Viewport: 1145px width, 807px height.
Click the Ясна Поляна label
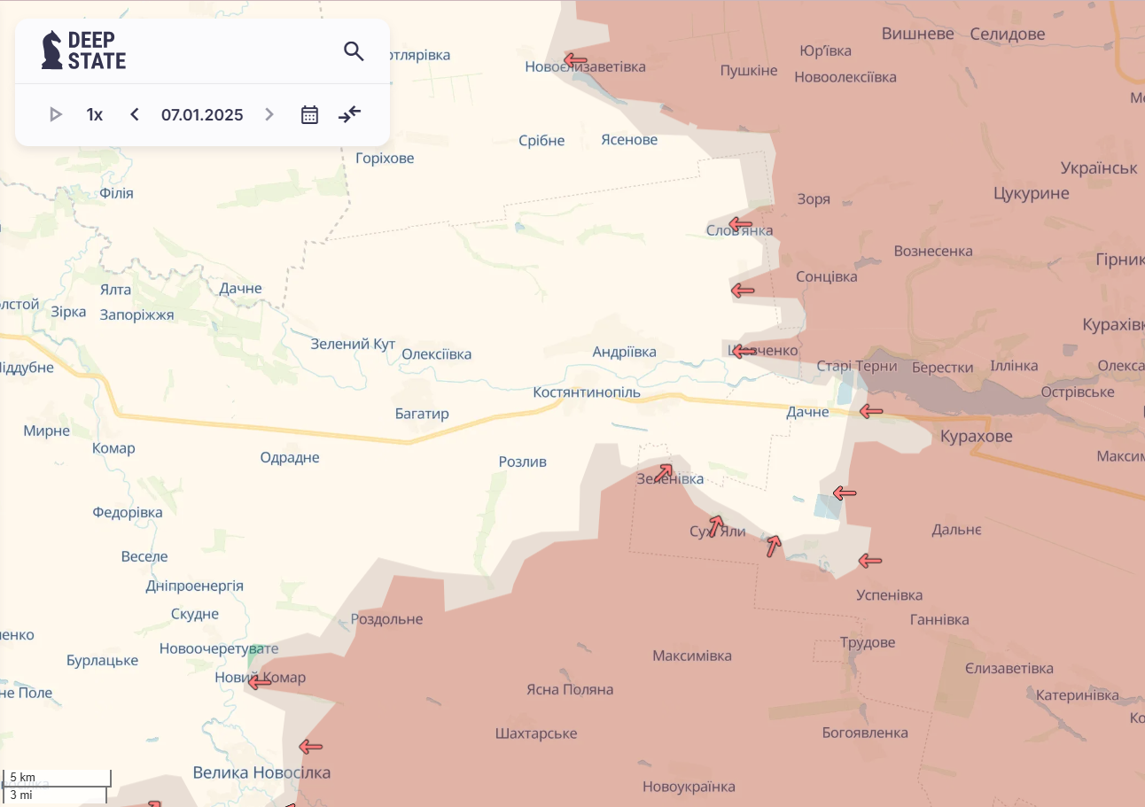tap(570, 689)
